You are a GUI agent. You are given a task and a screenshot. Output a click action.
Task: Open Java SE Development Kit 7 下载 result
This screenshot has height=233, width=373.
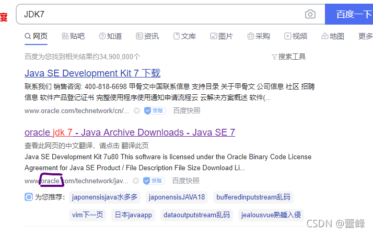pos(92,73)
